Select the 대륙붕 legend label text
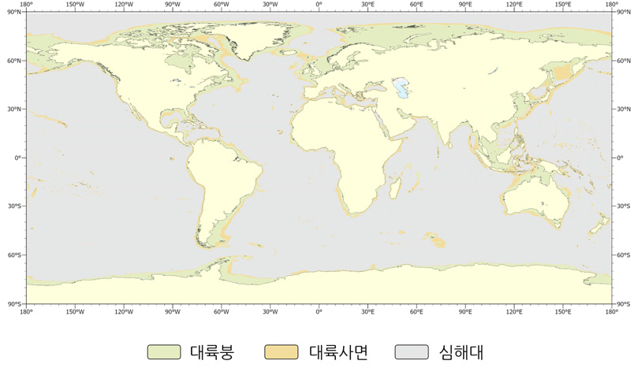Screen dimensions: 634x368 pyautogui.click(x=212, y=351)
